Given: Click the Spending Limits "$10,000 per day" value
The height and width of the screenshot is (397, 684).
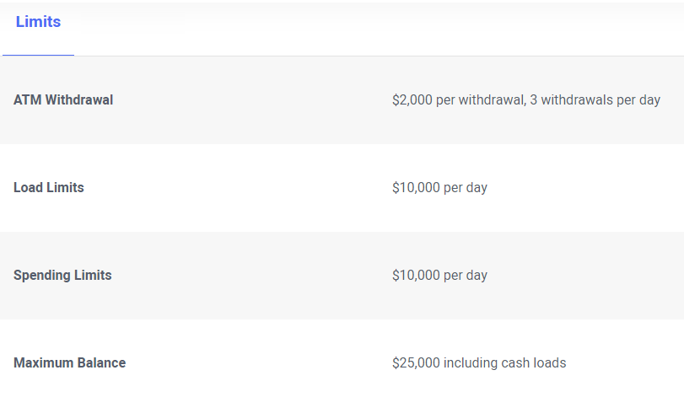Looking at the screenshot, I should coord(439,276).
